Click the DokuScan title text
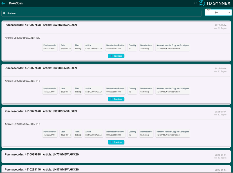Viewport: 233px width, 173px height. 16,3
